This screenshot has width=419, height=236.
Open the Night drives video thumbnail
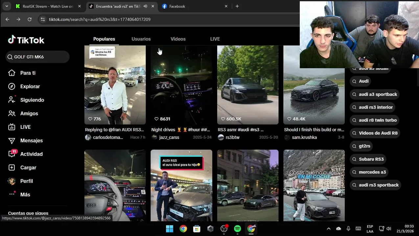[x=181, y=85]
